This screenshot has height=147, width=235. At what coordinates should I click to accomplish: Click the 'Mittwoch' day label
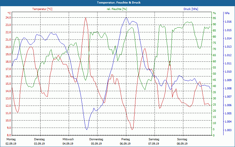(x=68, y=139)
